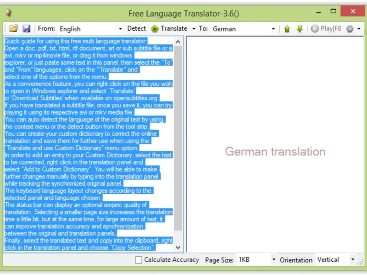This screenshot has width=367, height=275.
Task: Minimize the Free Language Translator window
Action: pos(318,12)
